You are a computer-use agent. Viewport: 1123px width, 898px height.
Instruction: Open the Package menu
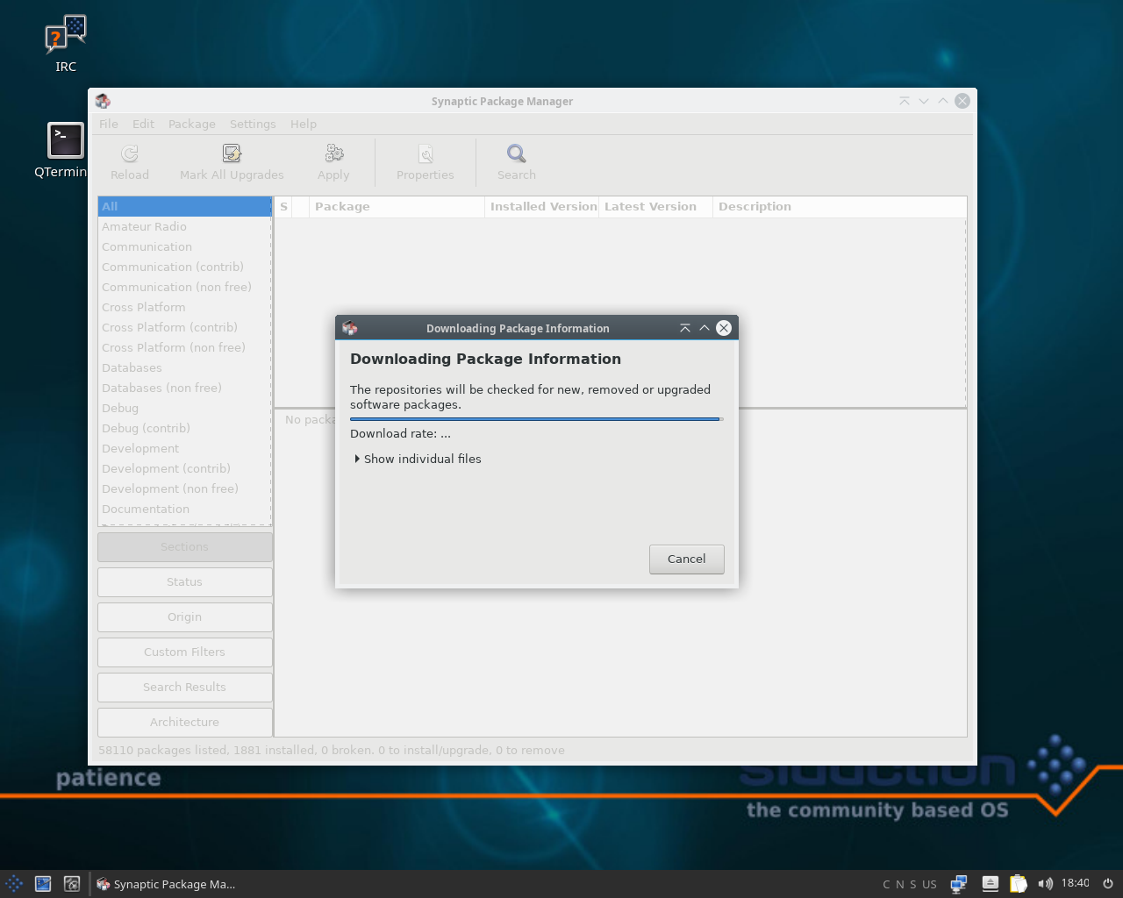coord(192,124)
